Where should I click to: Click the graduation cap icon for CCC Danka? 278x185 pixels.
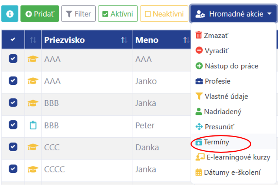(x=33, y=147)
